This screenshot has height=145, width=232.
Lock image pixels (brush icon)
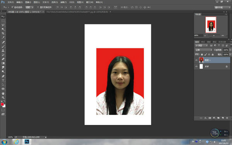(x=206, y=55)
